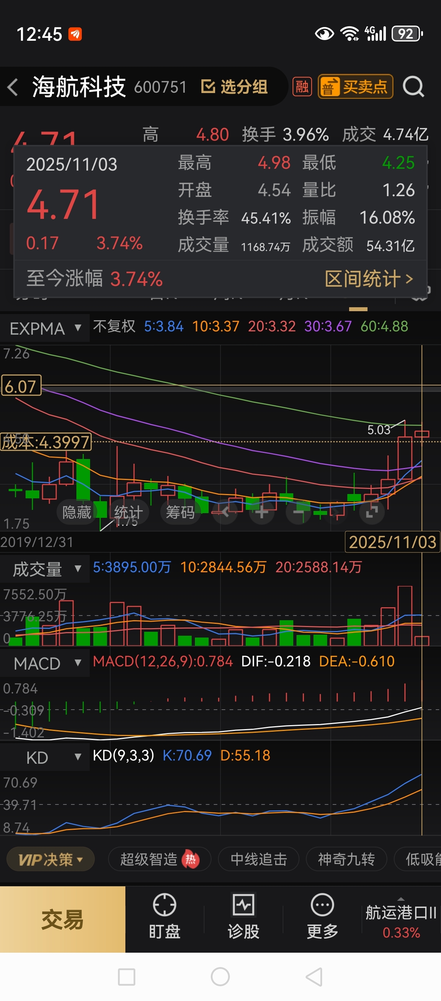Image resolution: width=441 pixels, height=1001 pixels.
Task: Tap stock name 海航科技
Action: (x=79, y=87)
